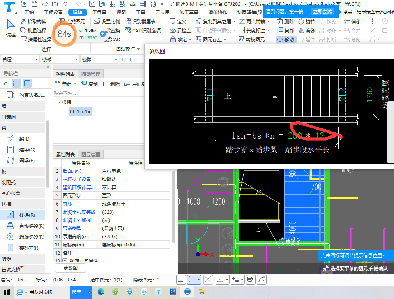
Task: Click 复制 in component list toolbar
Action: 89,84
